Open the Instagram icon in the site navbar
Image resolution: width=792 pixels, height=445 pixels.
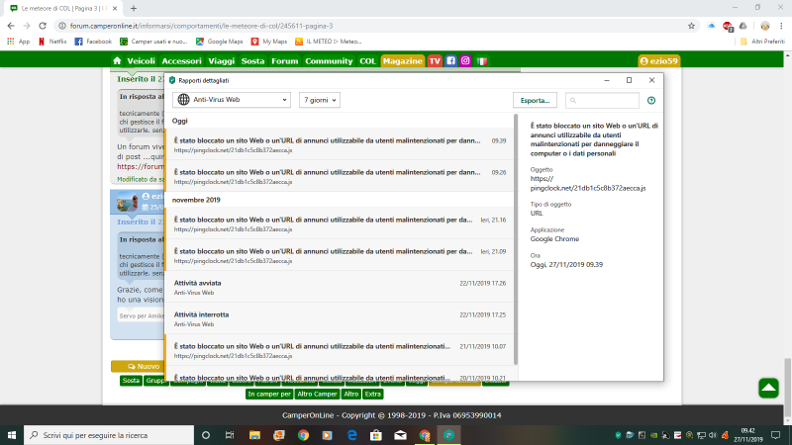point(465,61)
